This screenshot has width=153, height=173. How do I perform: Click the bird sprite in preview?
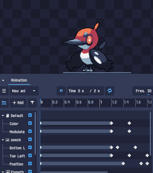click(x=88, y=48)
